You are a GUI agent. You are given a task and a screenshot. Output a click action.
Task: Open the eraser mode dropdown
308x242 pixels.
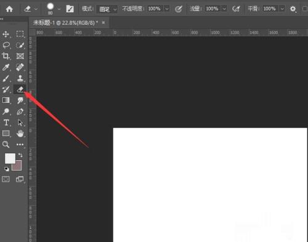click(107, 9)
